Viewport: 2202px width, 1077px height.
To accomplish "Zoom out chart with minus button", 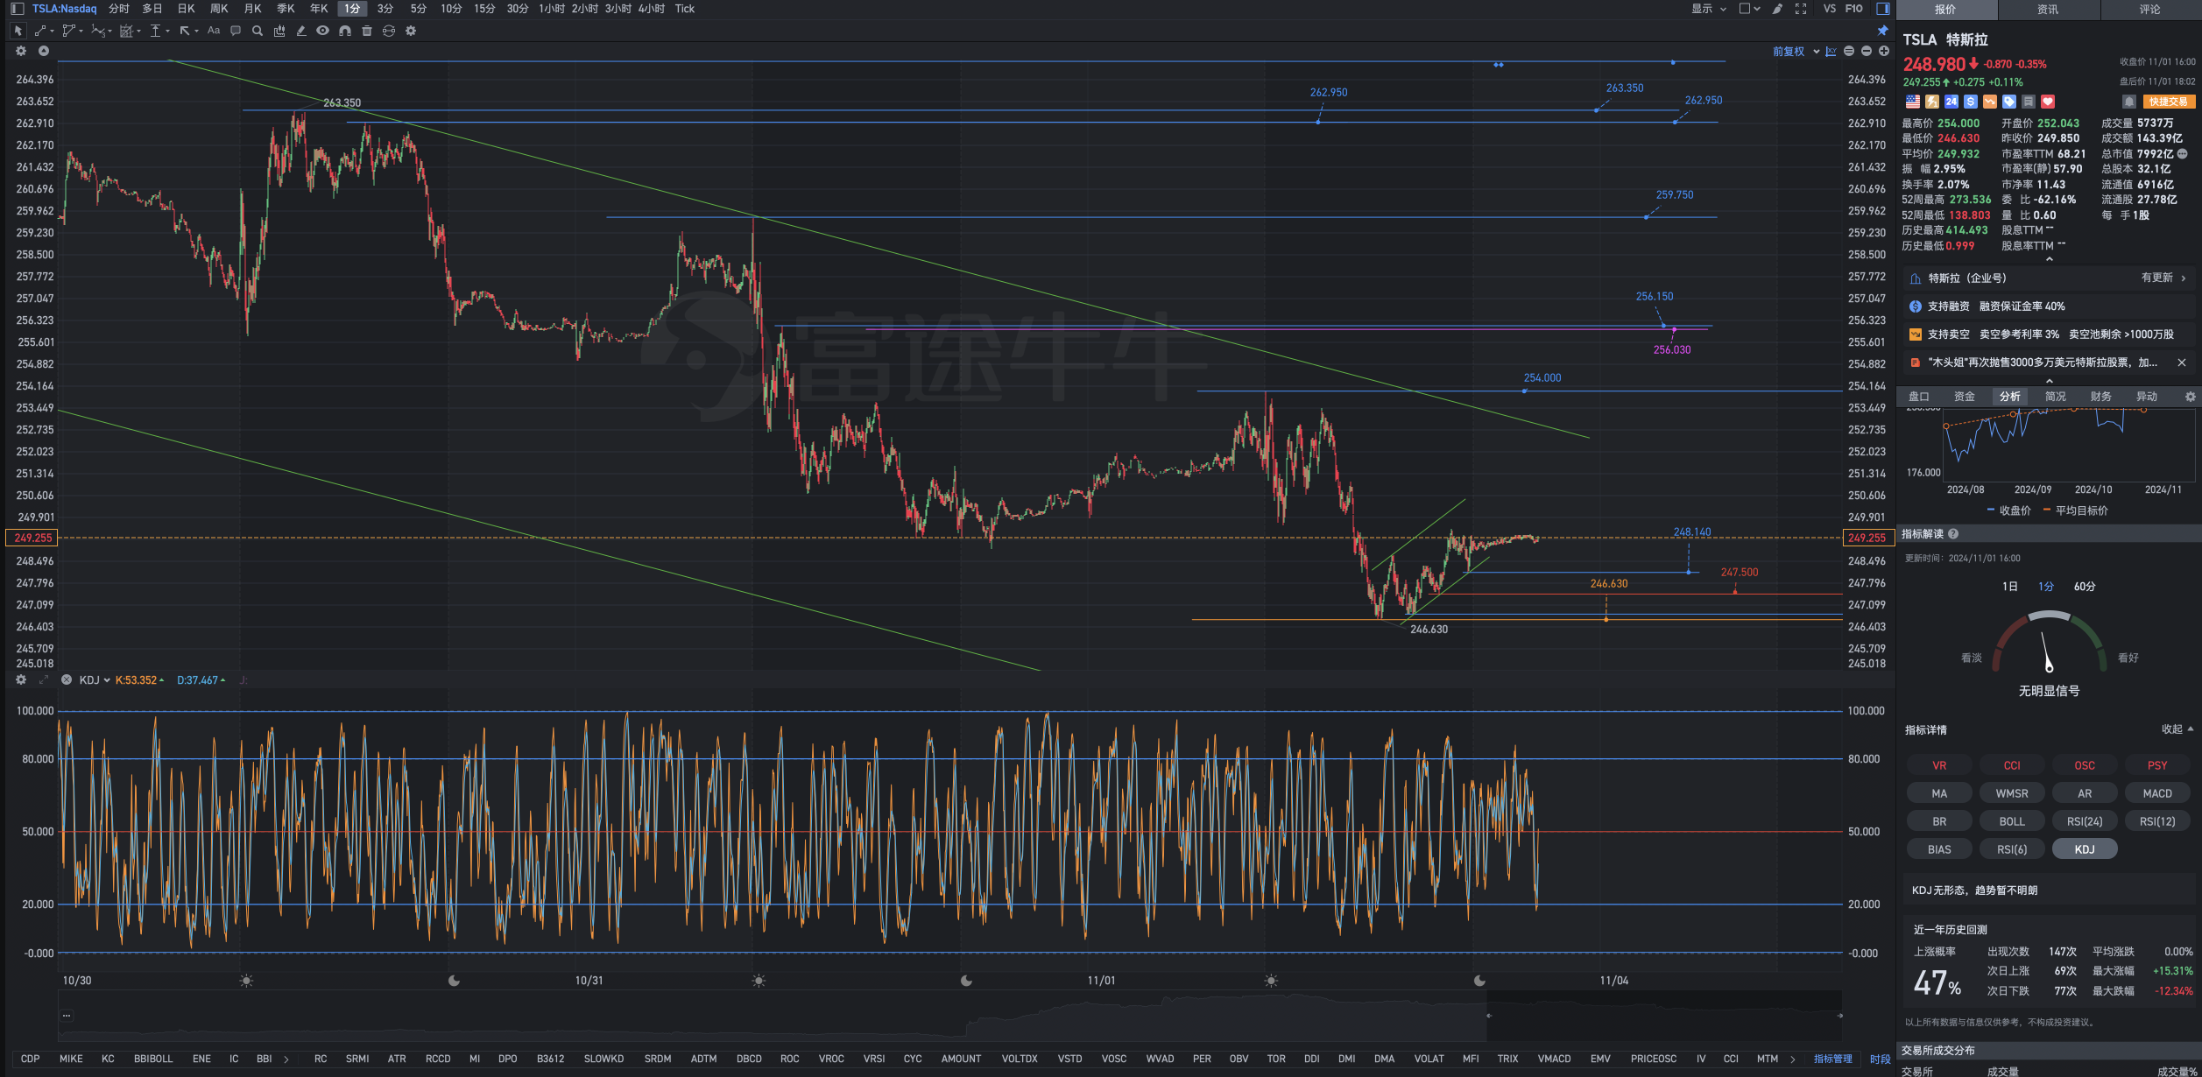I will (1867, 52).
